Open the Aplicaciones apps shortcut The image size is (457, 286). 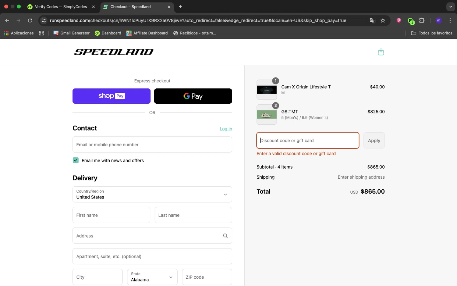pyautogui.click(x=19, y=33)
